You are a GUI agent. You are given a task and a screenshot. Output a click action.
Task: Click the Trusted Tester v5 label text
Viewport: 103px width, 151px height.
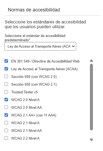[x=24, y=92]
